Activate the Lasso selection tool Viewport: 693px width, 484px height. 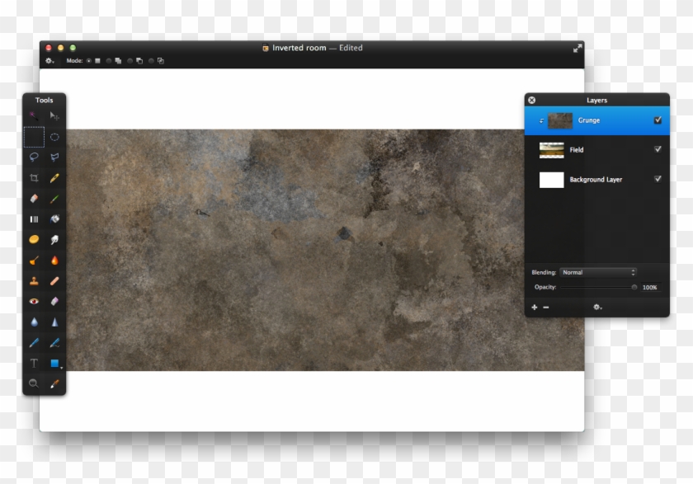(34, 157)
